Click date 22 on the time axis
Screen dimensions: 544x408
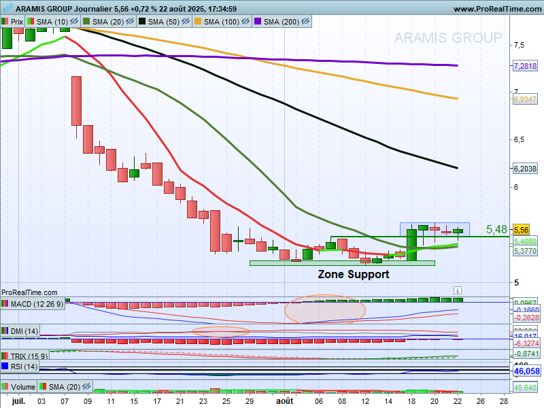pos(457,401)
